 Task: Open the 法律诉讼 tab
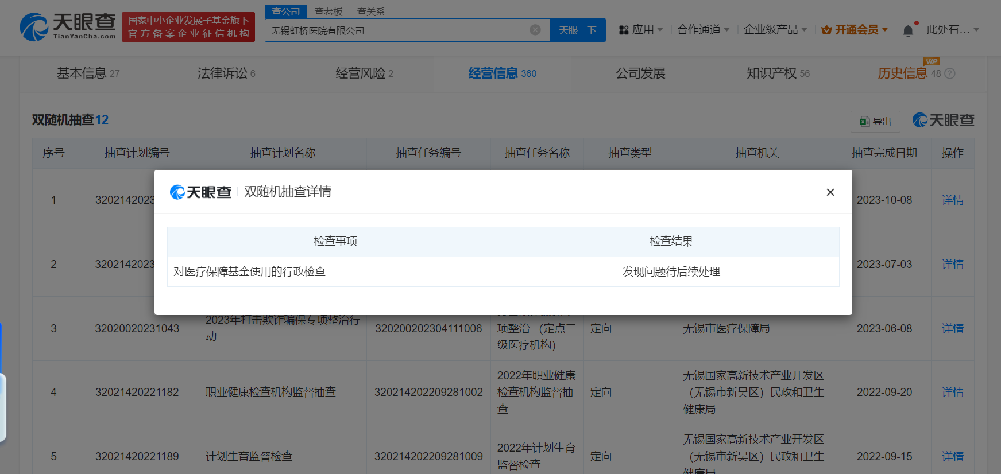(226, 73)
